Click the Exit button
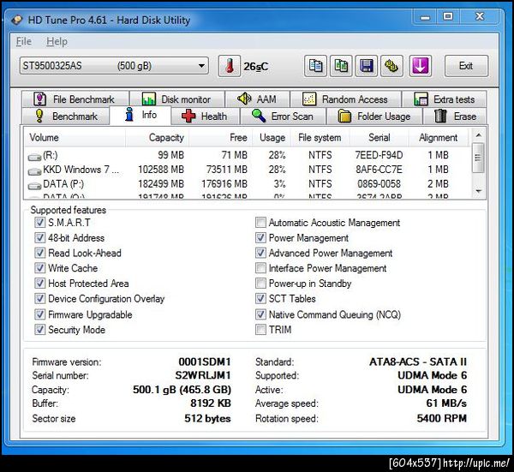514x472 pixels. point(466,66)
